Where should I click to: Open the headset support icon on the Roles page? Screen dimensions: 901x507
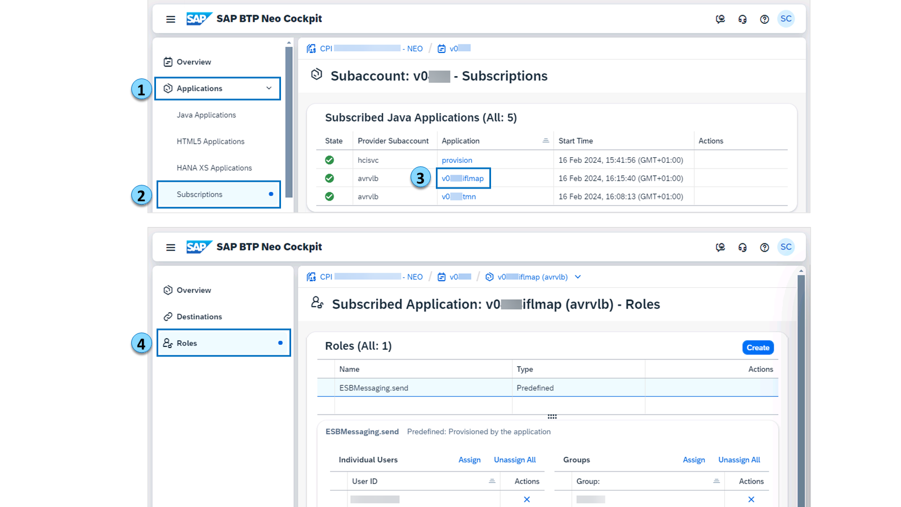click(x=742, y=247)
